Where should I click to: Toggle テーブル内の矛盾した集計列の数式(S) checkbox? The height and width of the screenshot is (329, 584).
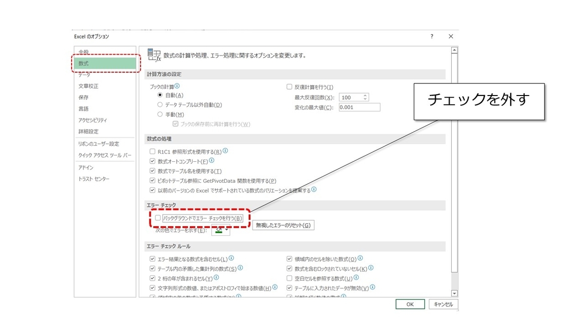pos(153,269)
